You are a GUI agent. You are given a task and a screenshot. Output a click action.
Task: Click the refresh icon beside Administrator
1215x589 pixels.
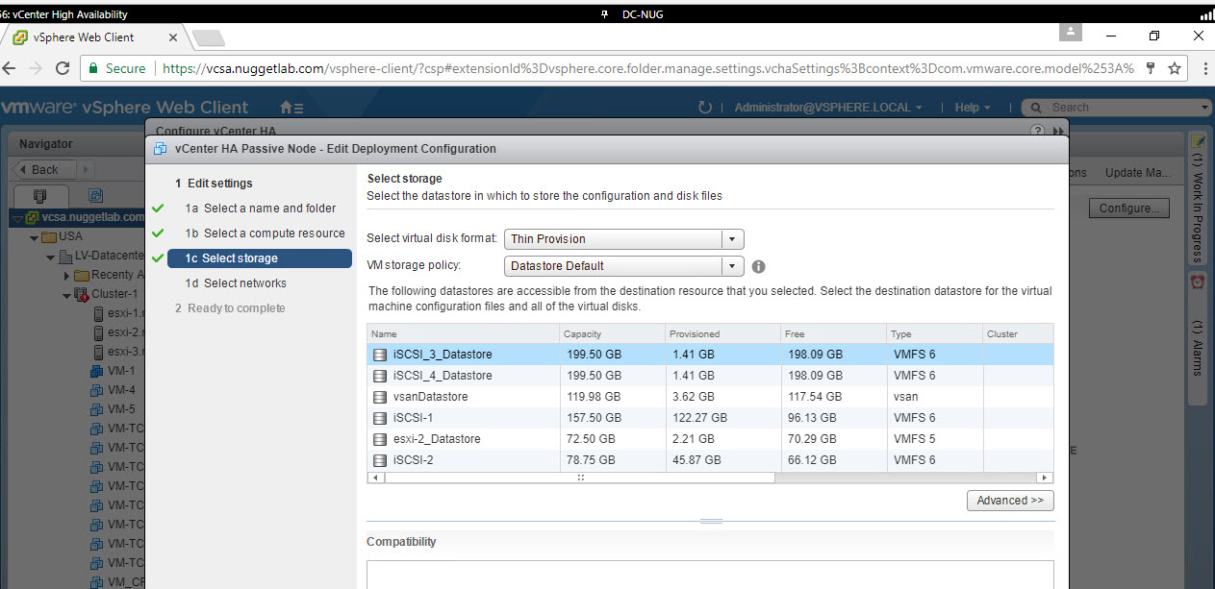705,108
